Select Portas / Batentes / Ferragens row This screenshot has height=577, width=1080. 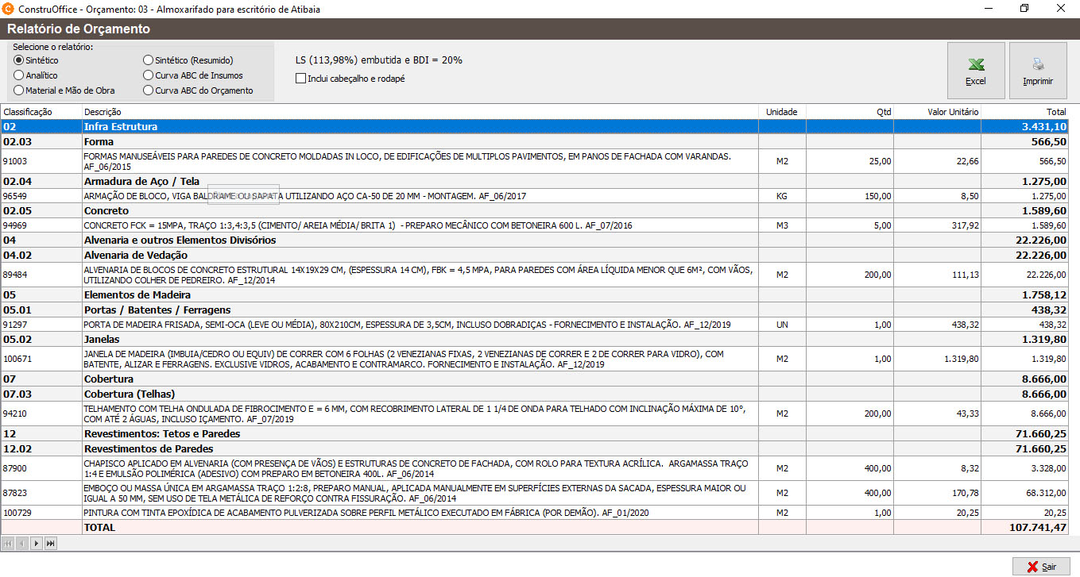(x=535, y=310)
